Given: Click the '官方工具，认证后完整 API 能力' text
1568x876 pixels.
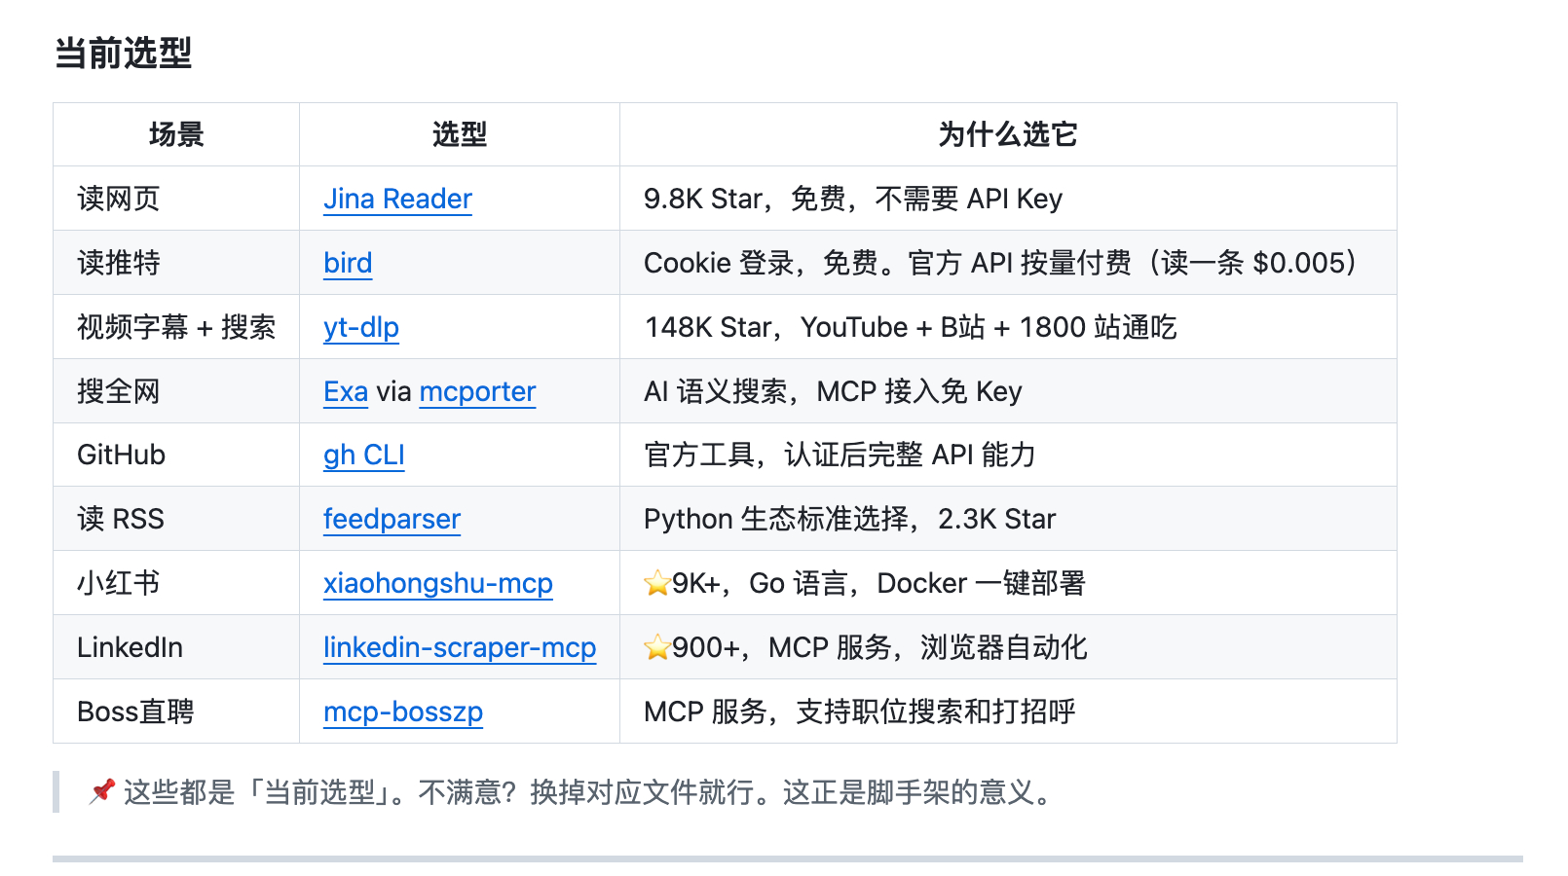Looking at the screenshot, I should click(840, 455).
